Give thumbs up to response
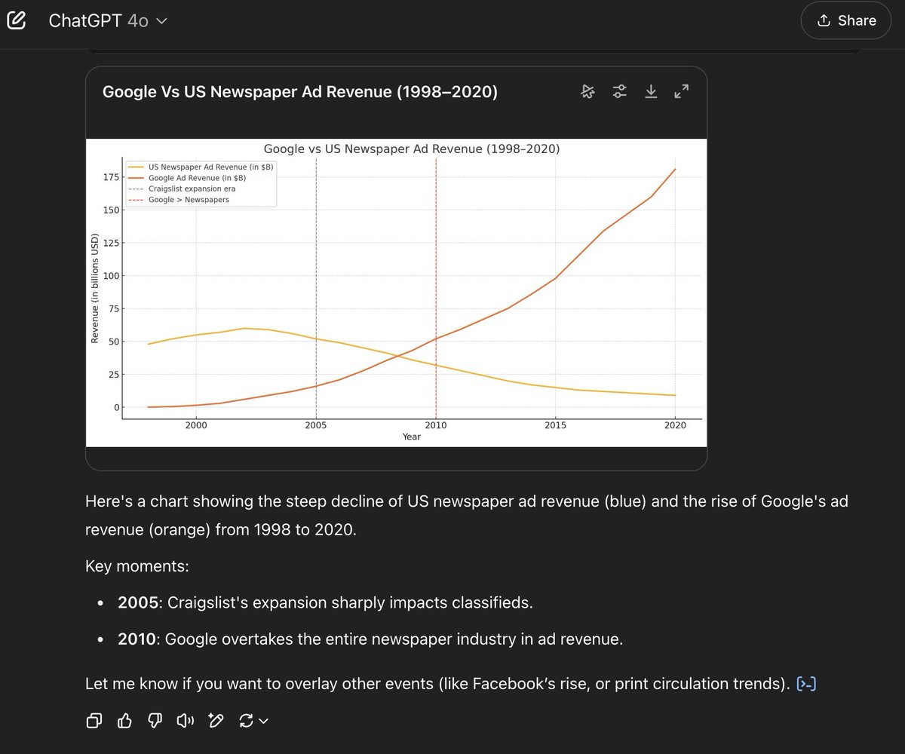This screenshot has height=754, width=905. pyautogui.click(x=125, y=722)
